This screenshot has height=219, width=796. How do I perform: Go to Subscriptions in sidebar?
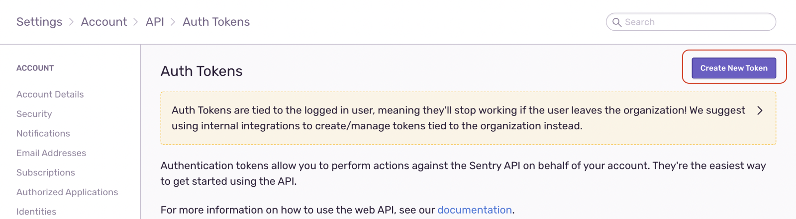point(46,172)
